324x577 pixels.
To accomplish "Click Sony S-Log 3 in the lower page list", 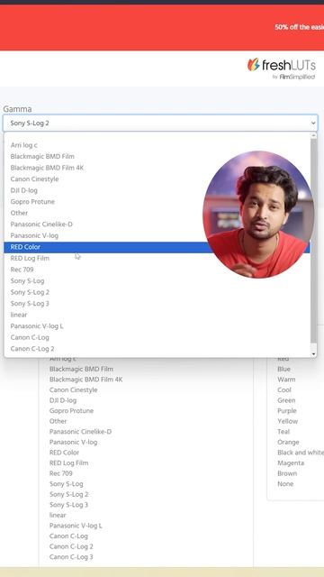I will [x=68, y=505].
